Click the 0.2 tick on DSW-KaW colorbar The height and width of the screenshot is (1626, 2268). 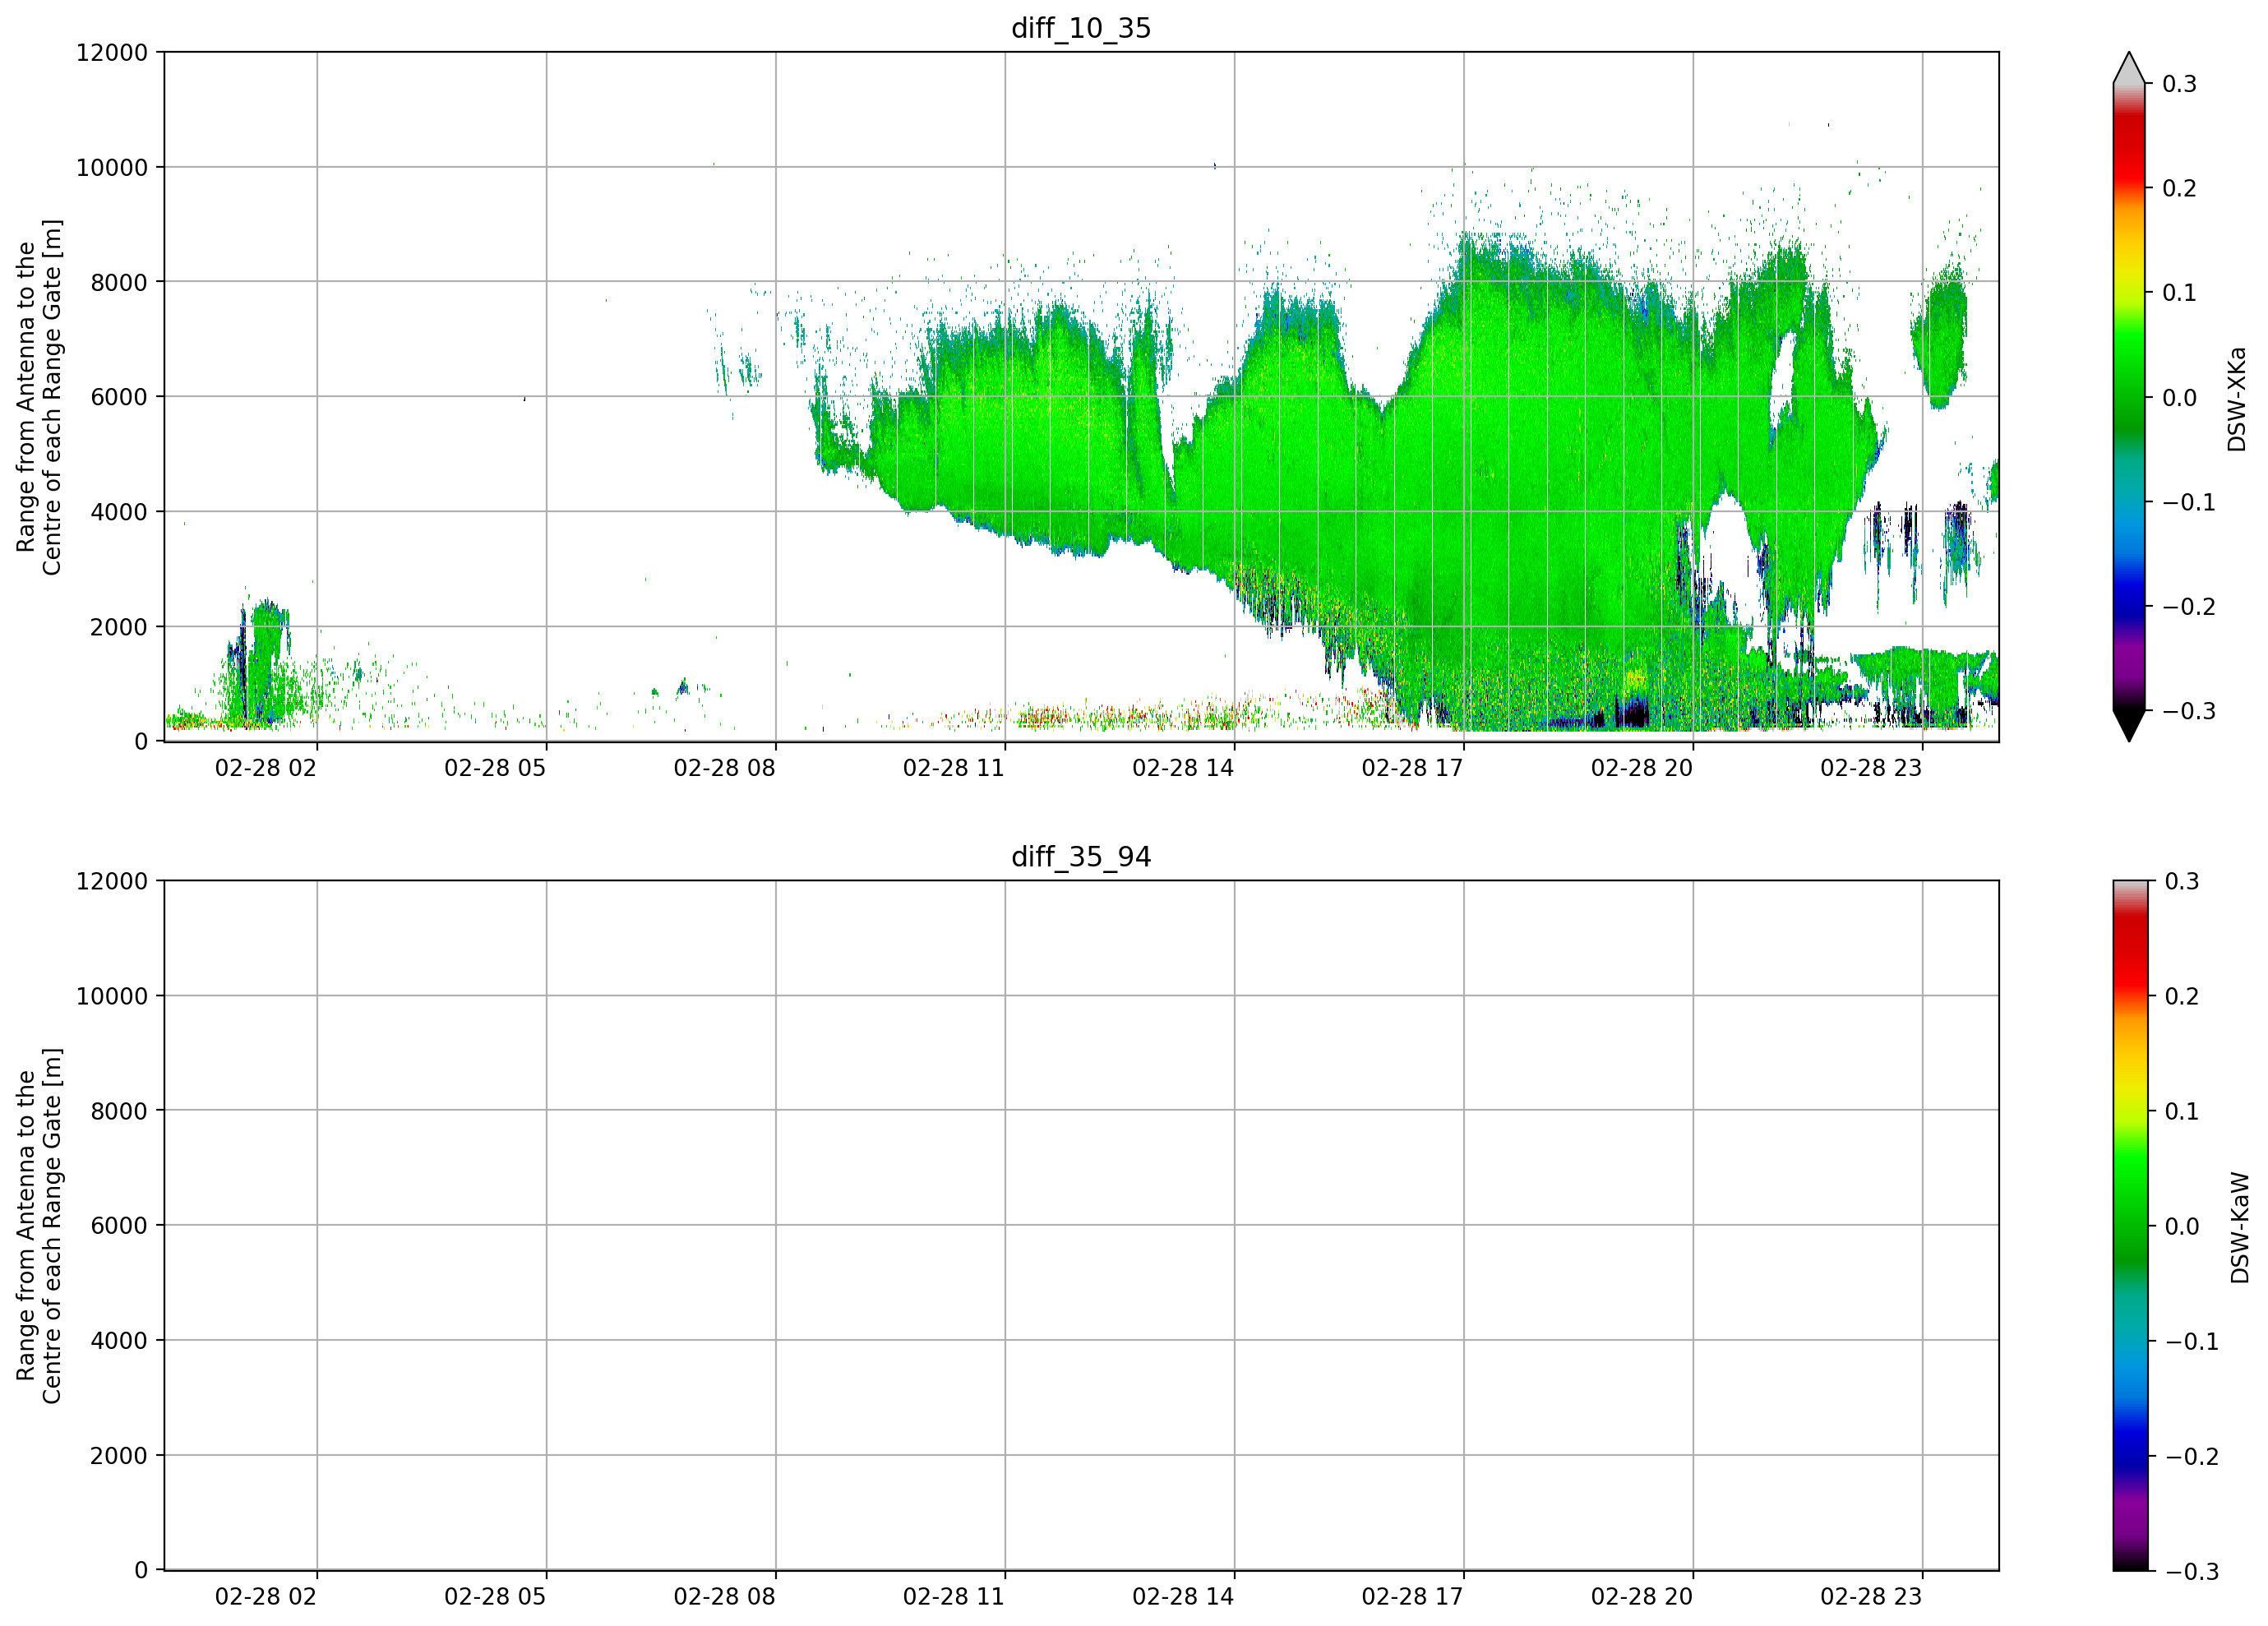(2182, 996)
